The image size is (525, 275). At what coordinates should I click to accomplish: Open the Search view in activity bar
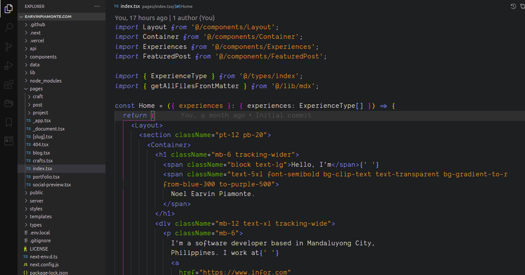point(9,27)
